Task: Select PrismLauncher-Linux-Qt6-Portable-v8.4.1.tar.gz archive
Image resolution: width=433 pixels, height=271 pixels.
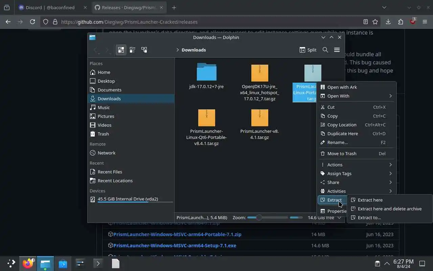Action: (206, 128)
